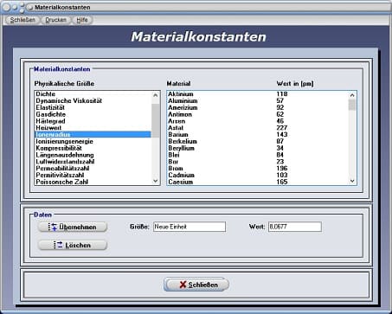Screen dimensions: 392x314
Task: Open the Schließen menu in the toolbar
Action: 22,20
